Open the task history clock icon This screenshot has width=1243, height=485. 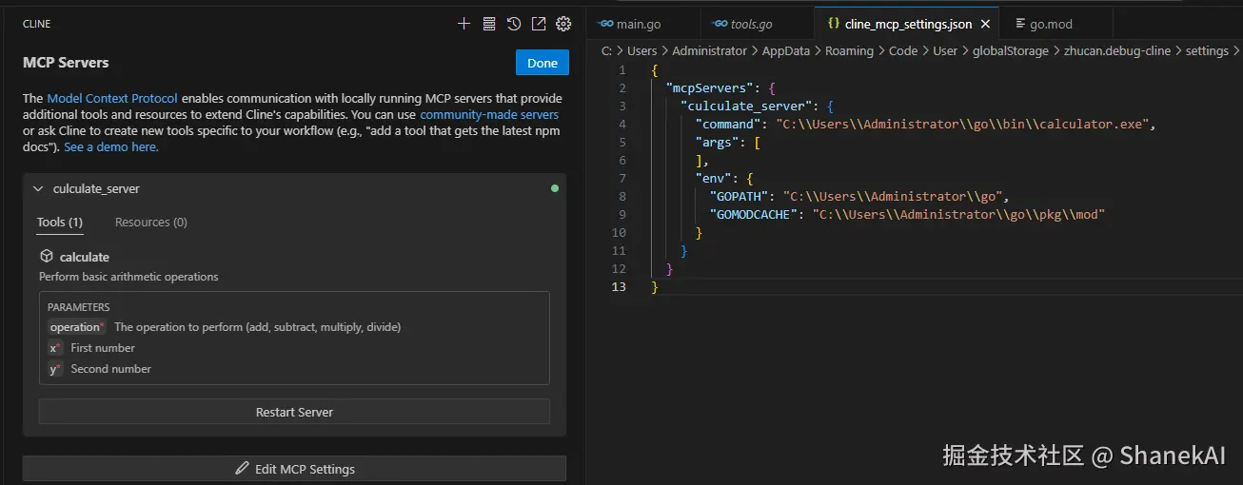[514, 24]
